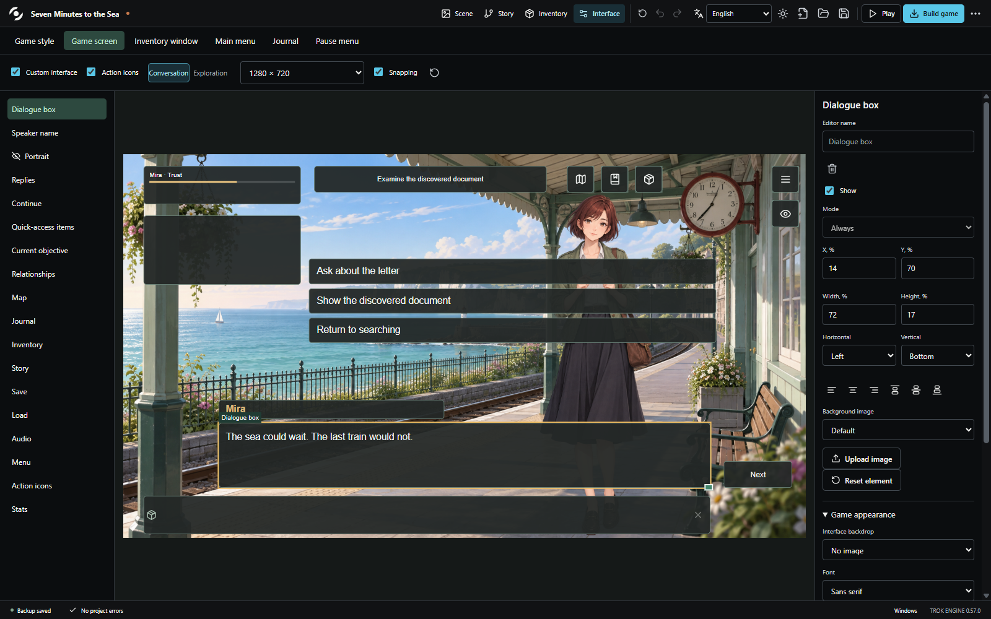
Task: Open the Horizontal alignment dropdown
Action: 859,356
